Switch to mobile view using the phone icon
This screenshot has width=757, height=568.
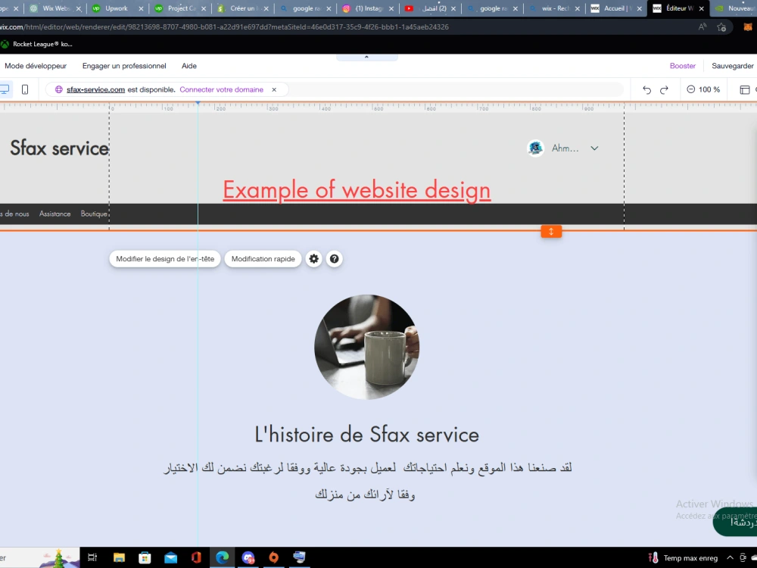(x=25, y=89)
